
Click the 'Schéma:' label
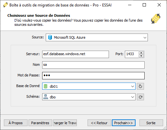(x=33, y=96)
